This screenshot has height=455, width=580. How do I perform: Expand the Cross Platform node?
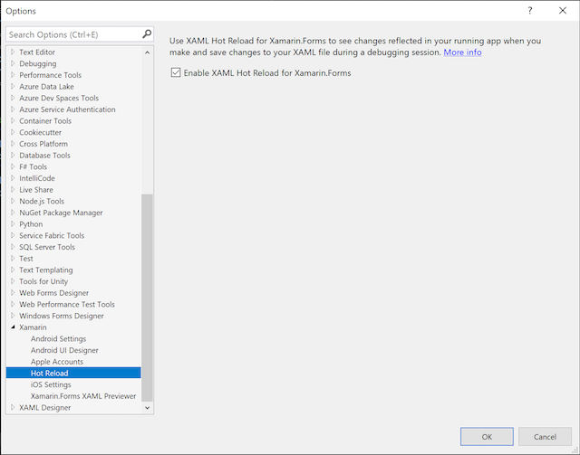(x=13, y=144)
